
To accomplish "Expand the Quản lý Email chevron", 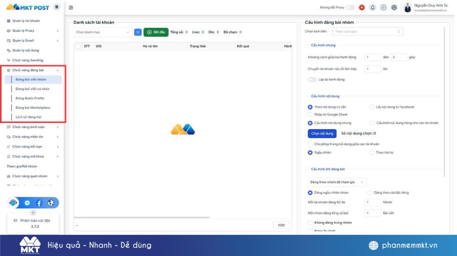I will [57, 40].
